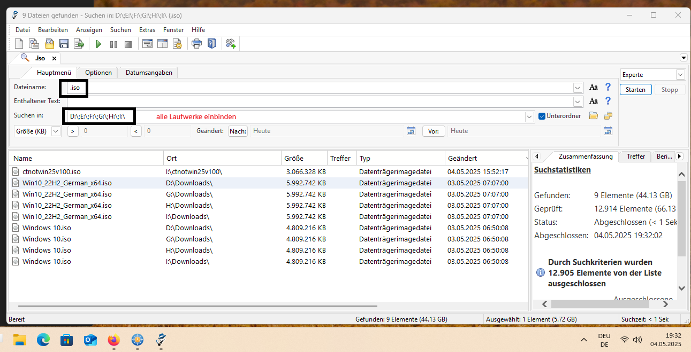Click the Starten button
Screen dimensions: 691x352
pyautogui.click(x=635, y=90)
